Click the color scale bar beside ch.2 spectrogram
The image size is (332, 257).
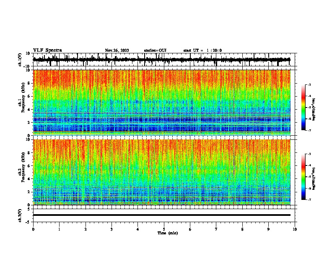tap(303, 177)
